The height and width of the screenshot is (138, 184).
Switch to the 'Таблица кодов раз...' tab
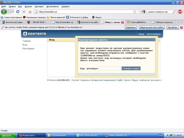(x=163, y=22)
